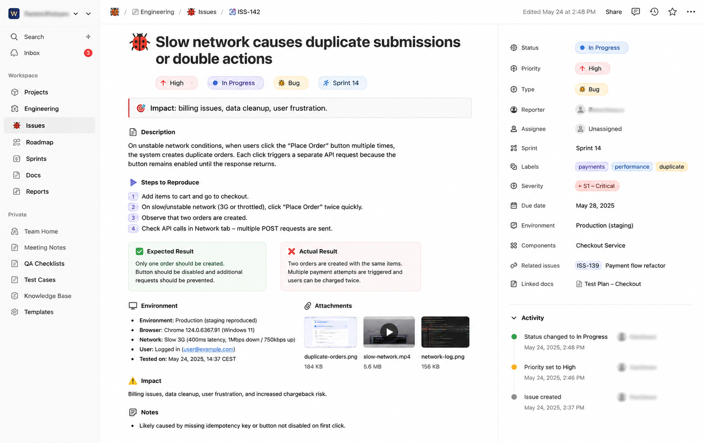The height and width of the screenshot is (443, 704).
Task: Go to Engineering breadcrumb
Action: [x=153, y=12]
